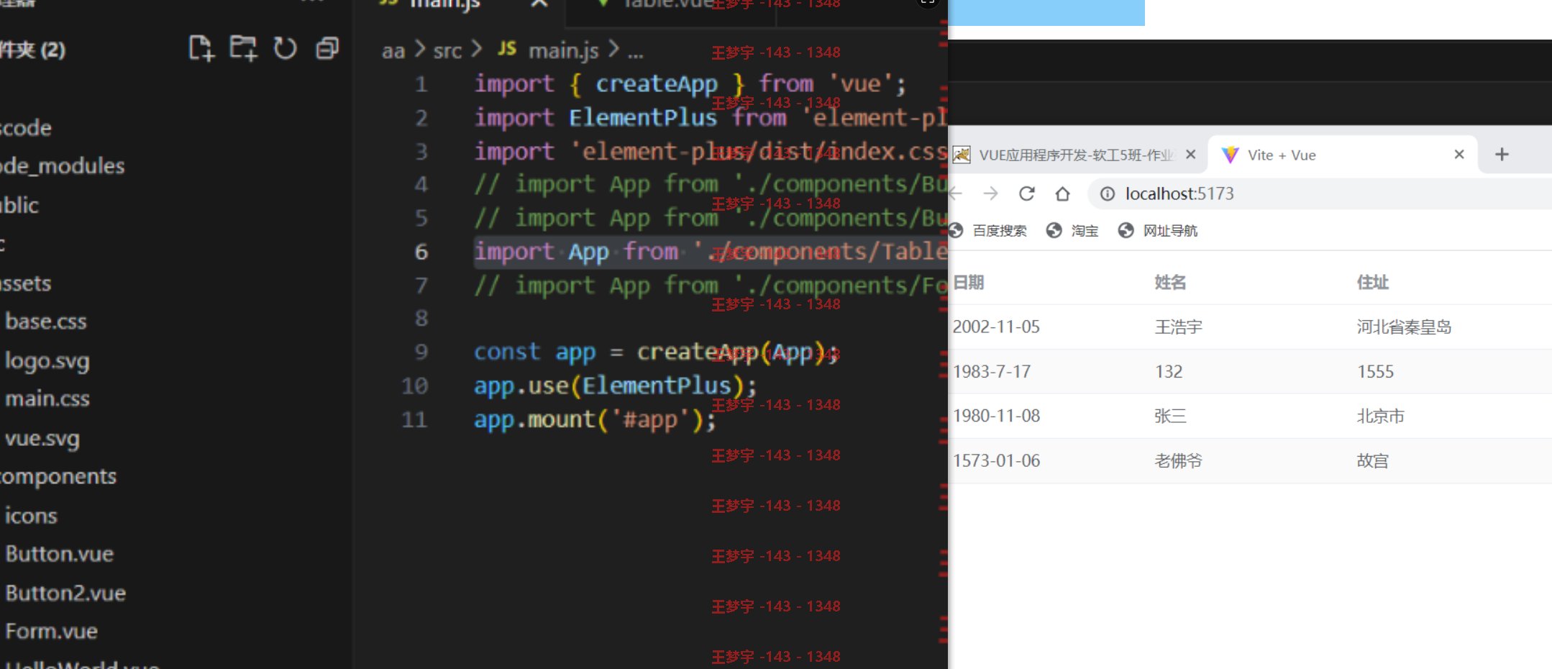The height and width of the screenshot is (669, 1552).
Task: Click ElementPlus in the line 2 import
Action: 643,117
